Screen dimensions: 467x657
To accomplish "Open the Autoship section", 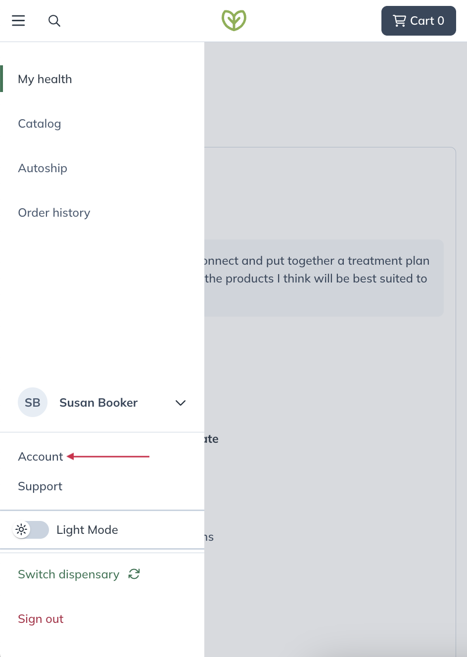I will tap(43, 168).
